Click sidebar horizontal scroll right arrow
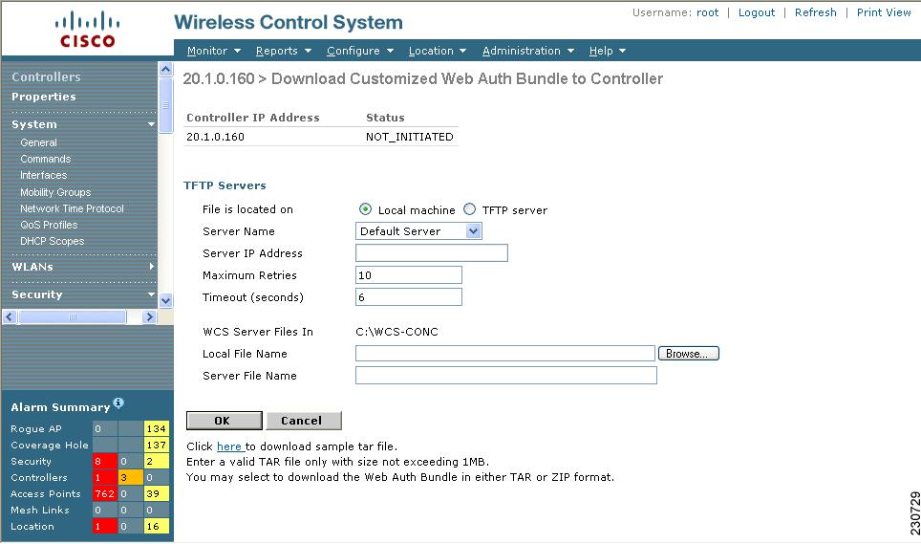The image size is (921, 544). tap(149, 317)
